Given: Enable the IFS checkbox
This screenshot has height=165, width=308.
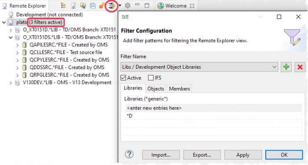Looking at the screenshot, I should tap(150, 78).
